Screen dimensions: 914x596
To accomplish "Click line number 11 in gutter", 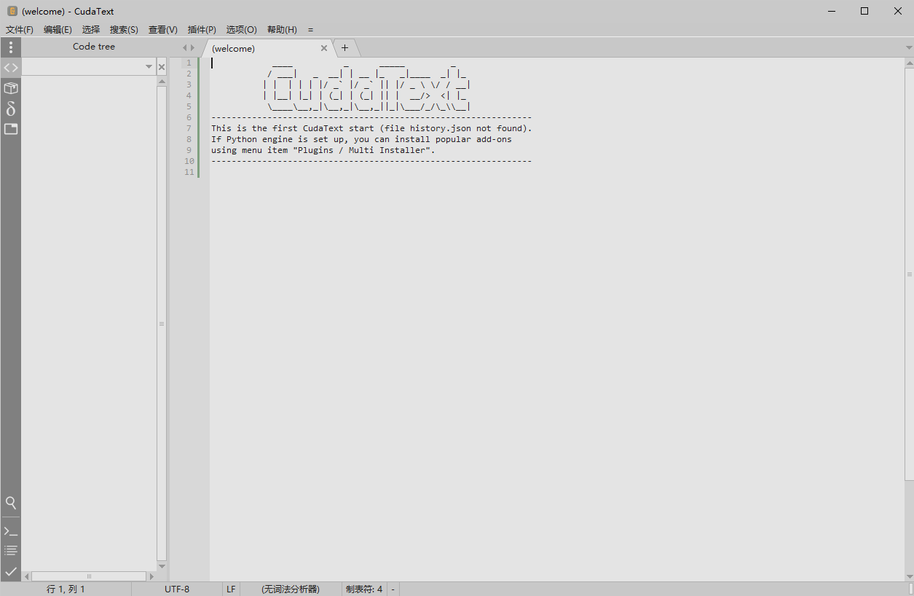I will click(x=189, y=172).
